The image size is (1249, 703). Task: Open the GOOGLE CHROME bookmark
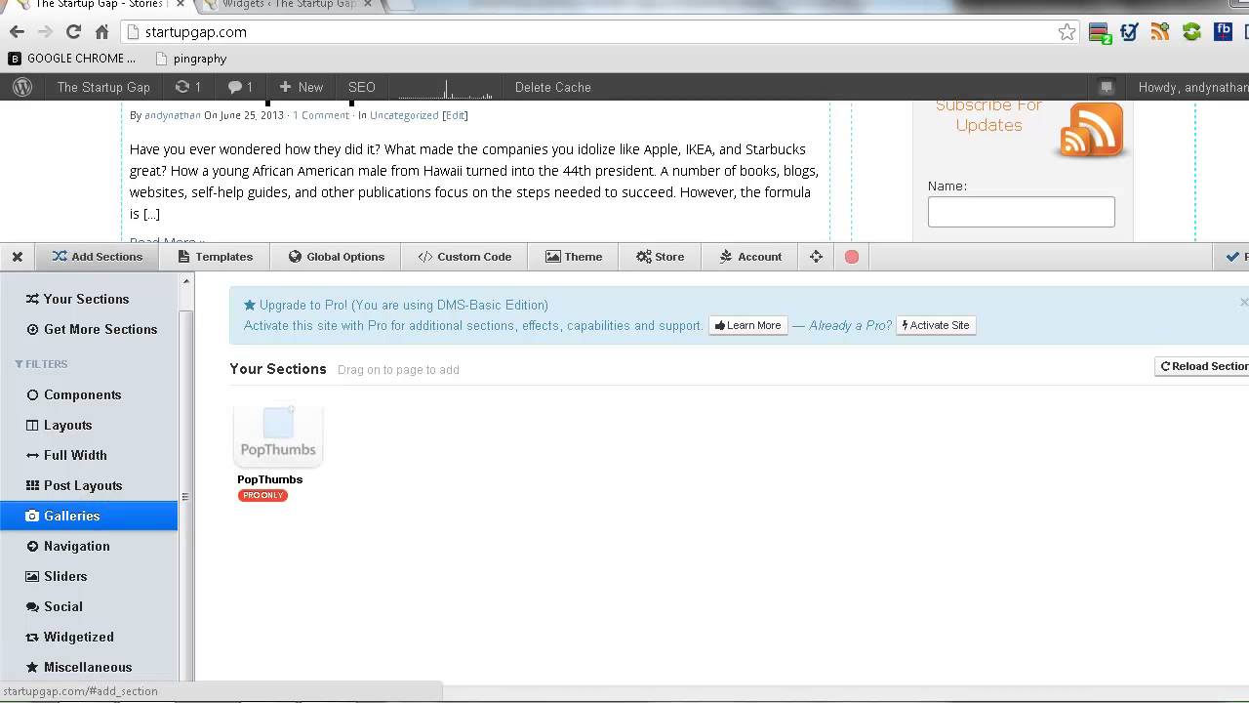coord(72,59)
